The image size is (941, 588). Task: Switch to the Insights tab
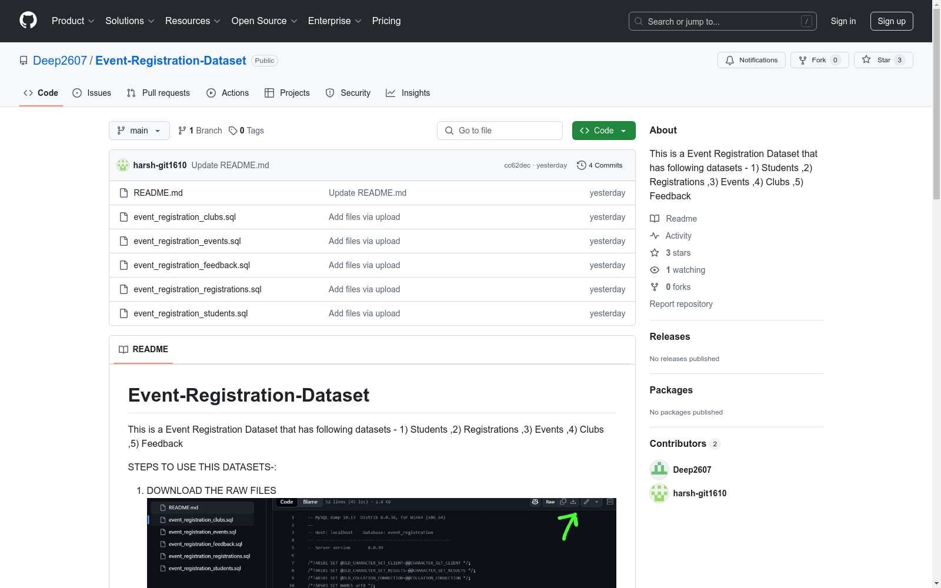click(x=408, y=93)
